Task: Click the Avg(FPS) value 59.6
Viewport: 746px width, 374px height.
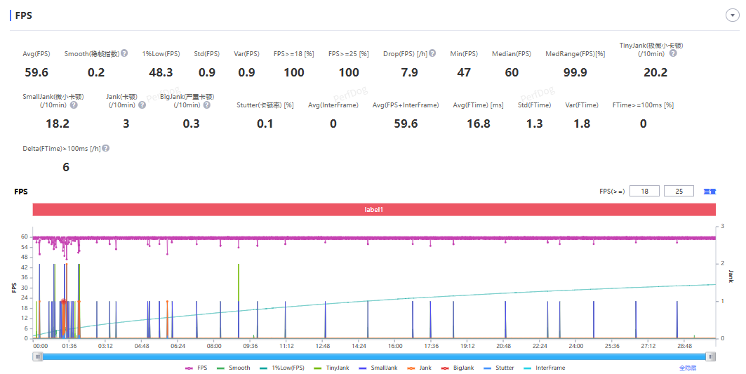Action: point(36,72)
